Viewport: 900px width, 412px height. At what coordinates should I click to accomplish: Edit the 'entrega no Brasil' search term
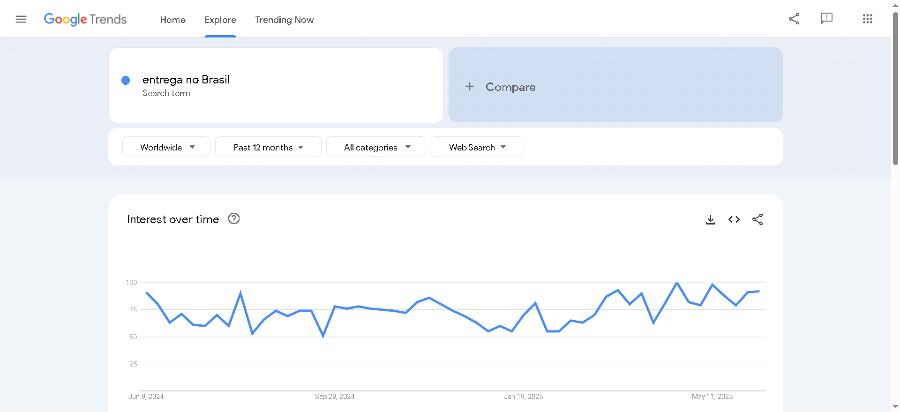[x=186, y=80]
